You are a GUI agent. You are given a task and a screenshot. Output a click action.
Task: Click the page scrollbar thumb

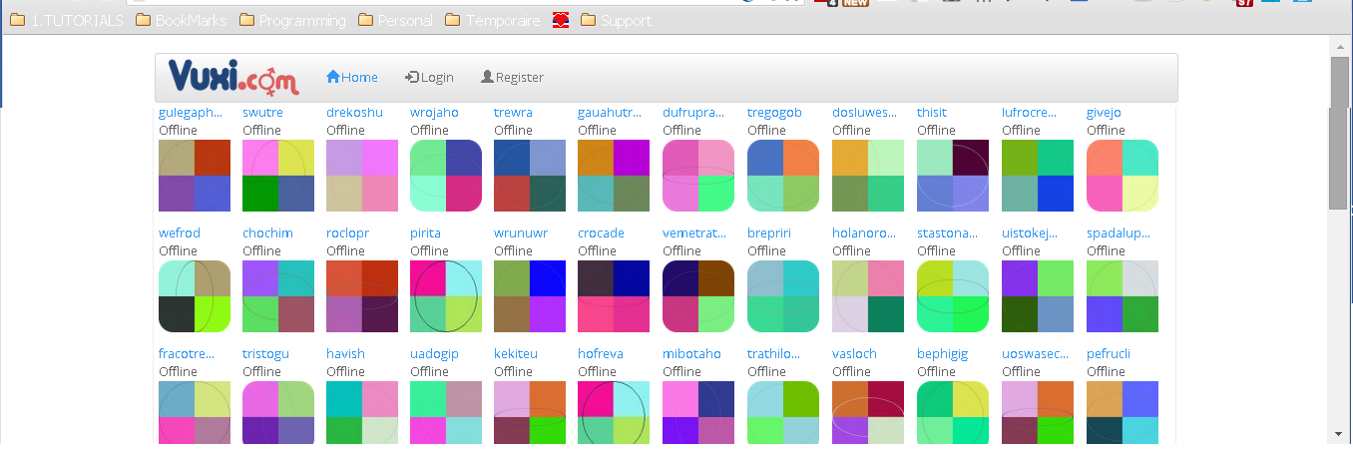pos(1339,133)
